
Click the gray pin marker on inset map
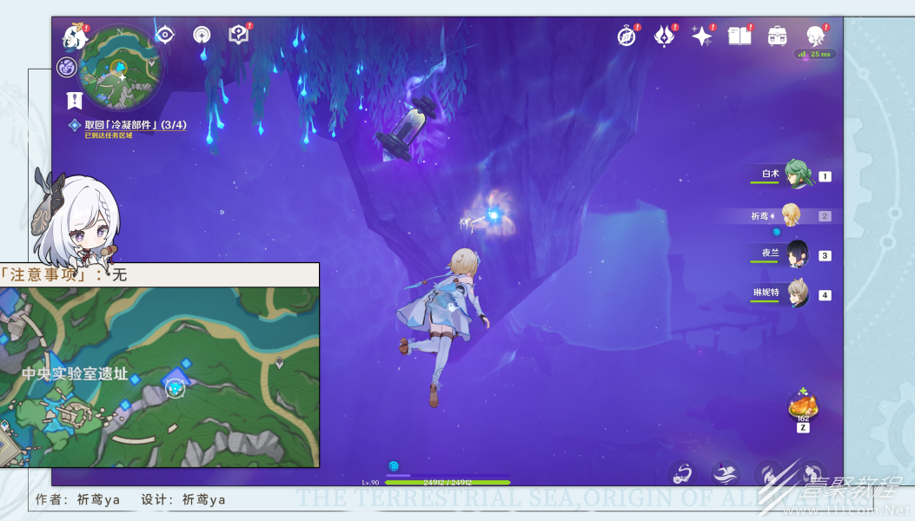tap(280, 364)
